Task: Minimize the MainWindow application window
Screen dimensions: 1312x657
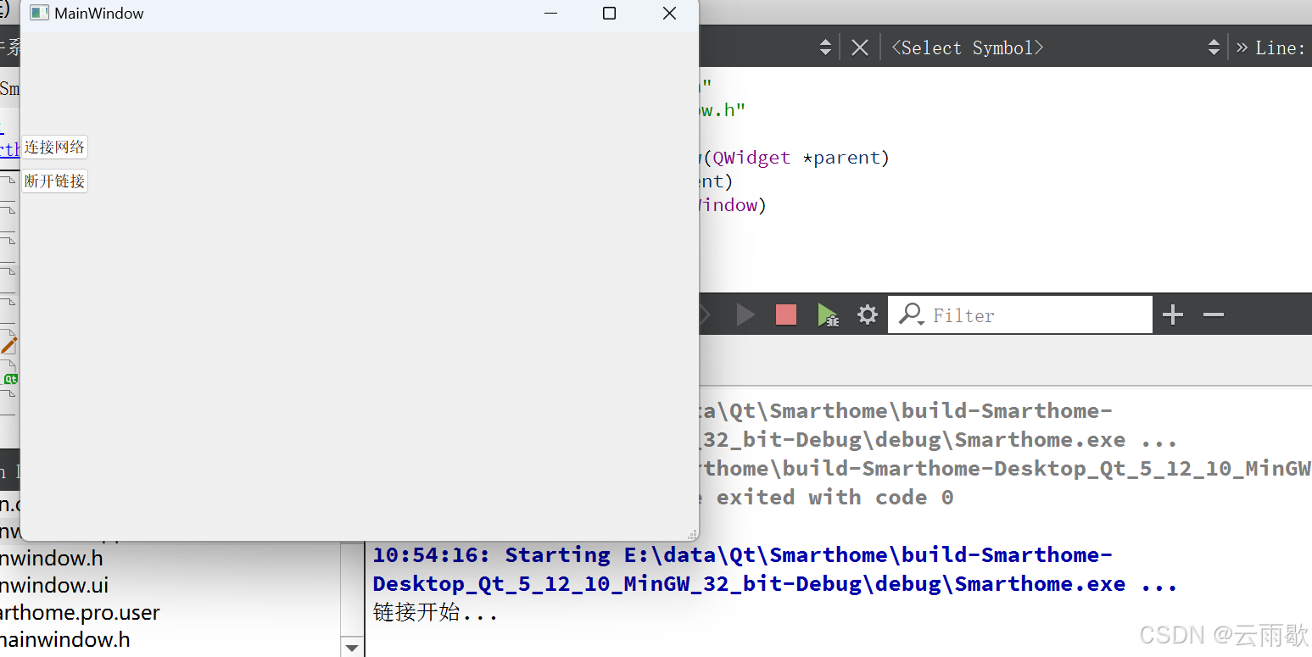Action: click(x=551, y=13)
